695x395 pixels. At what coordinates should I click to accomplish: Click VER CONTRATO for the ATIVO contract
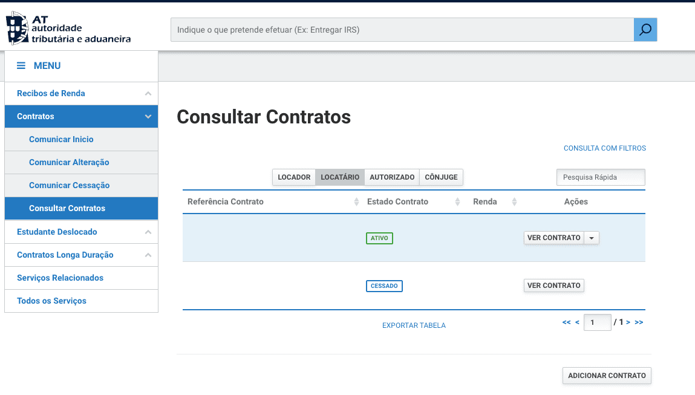tap(553, 238)
